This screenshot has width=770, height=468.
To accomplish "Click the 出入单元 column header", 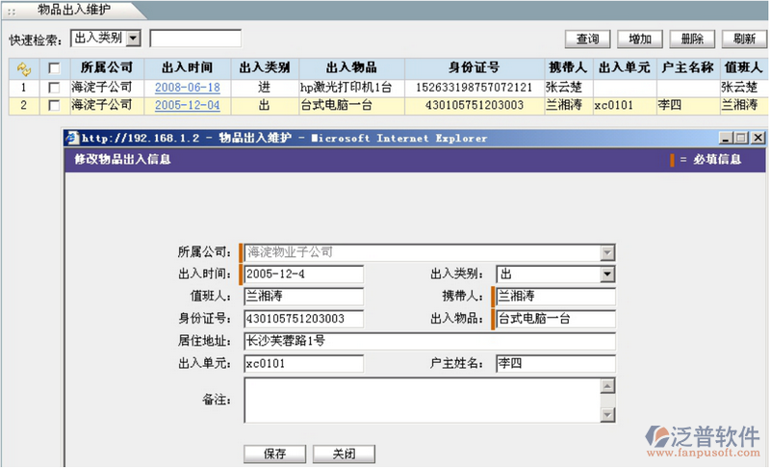I will [x=625, y=67].
